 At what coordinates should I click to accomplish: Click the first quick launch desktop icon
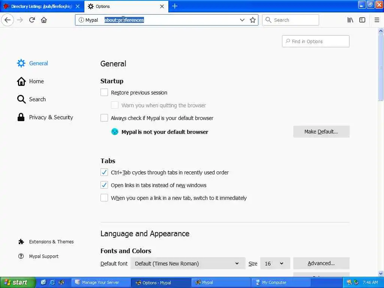43,282
